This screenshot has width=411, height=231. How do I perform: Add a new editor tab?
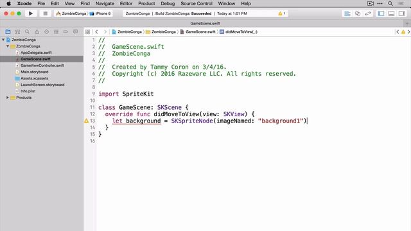[407, 23]
